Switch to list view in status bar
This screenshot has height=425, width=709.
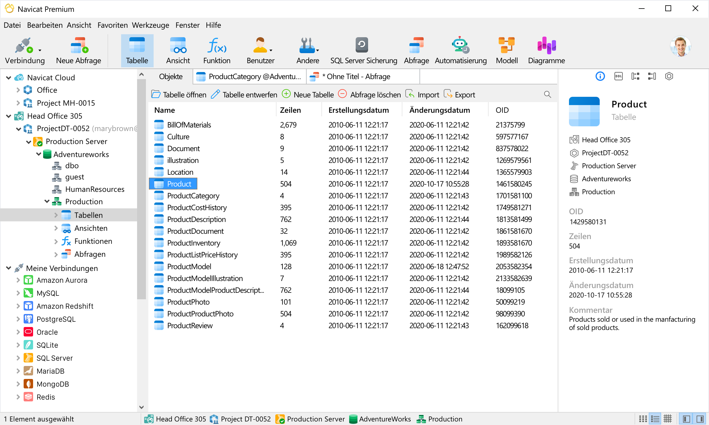(655, 419)
